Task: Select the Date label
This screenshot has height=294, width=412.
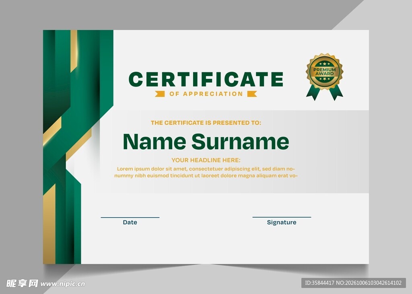Action: pyautogui.click(x=130, y=222)
